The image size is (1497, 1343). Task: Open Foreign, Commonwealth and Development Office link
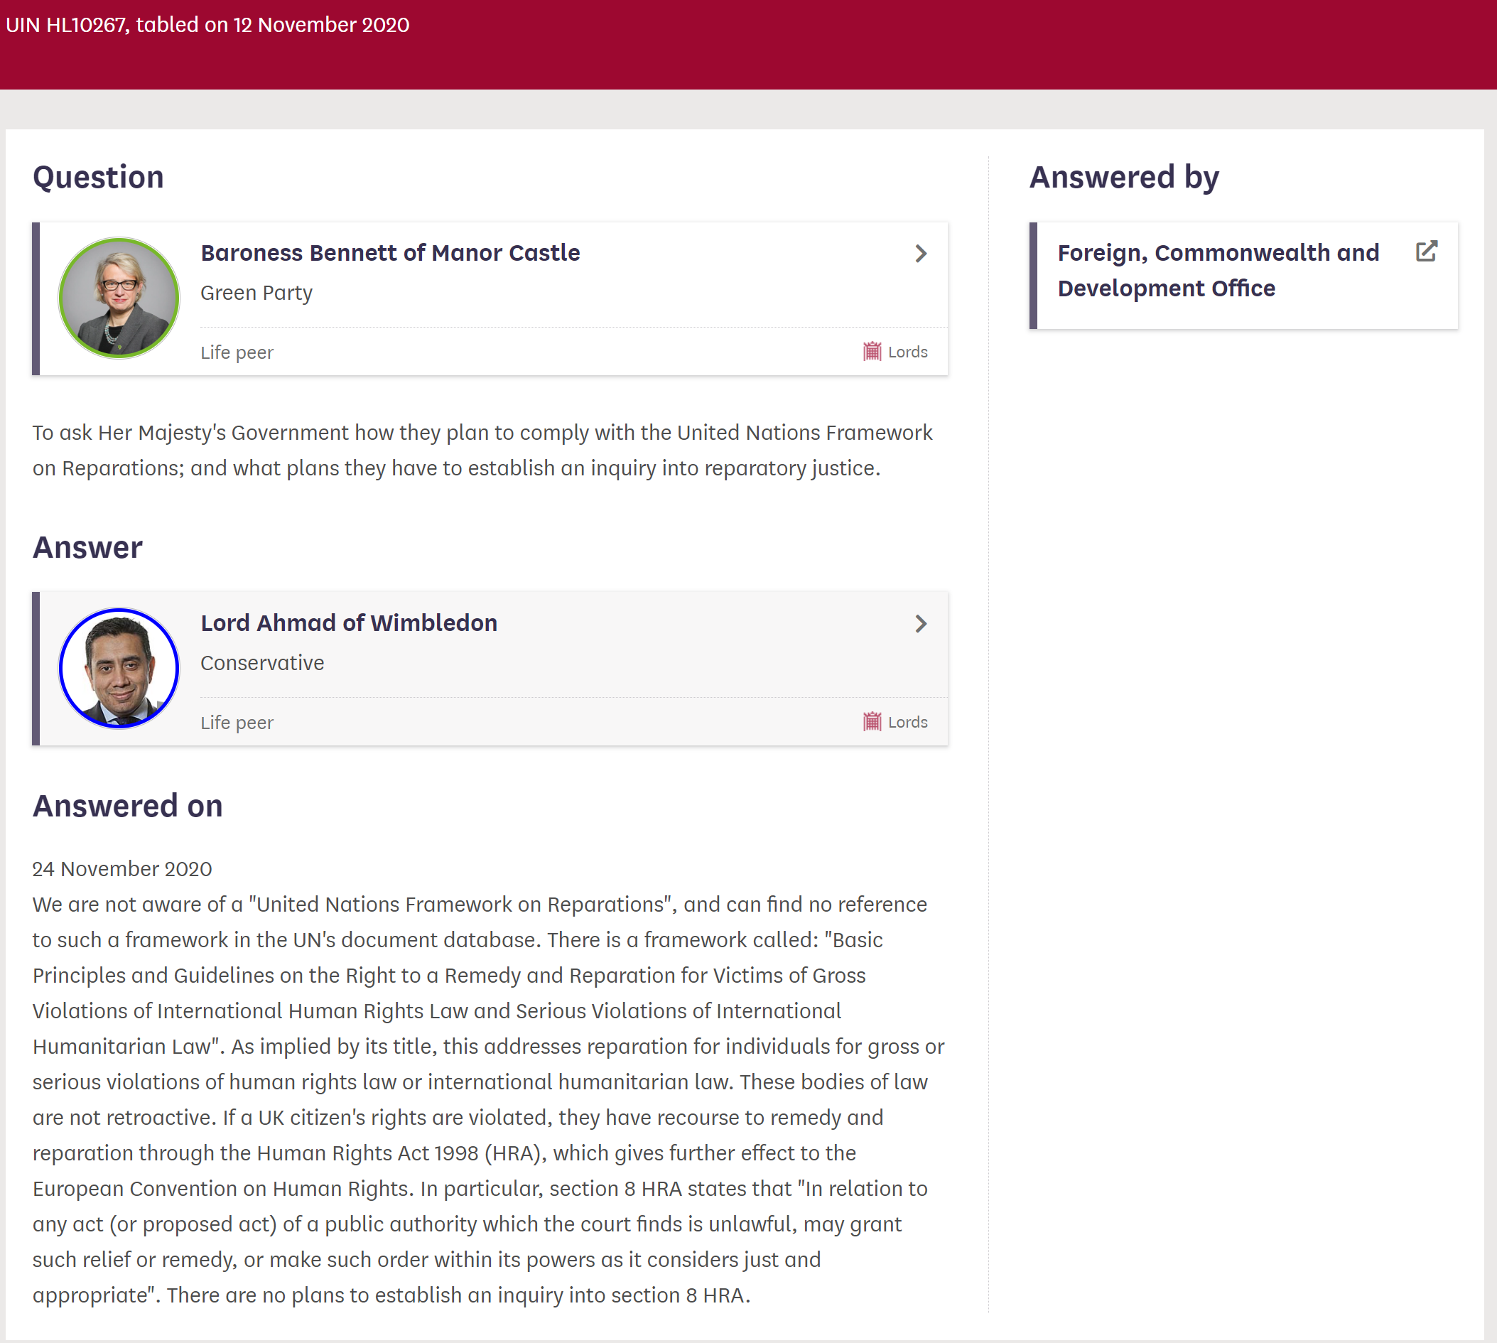click(x=1217, y=270)
